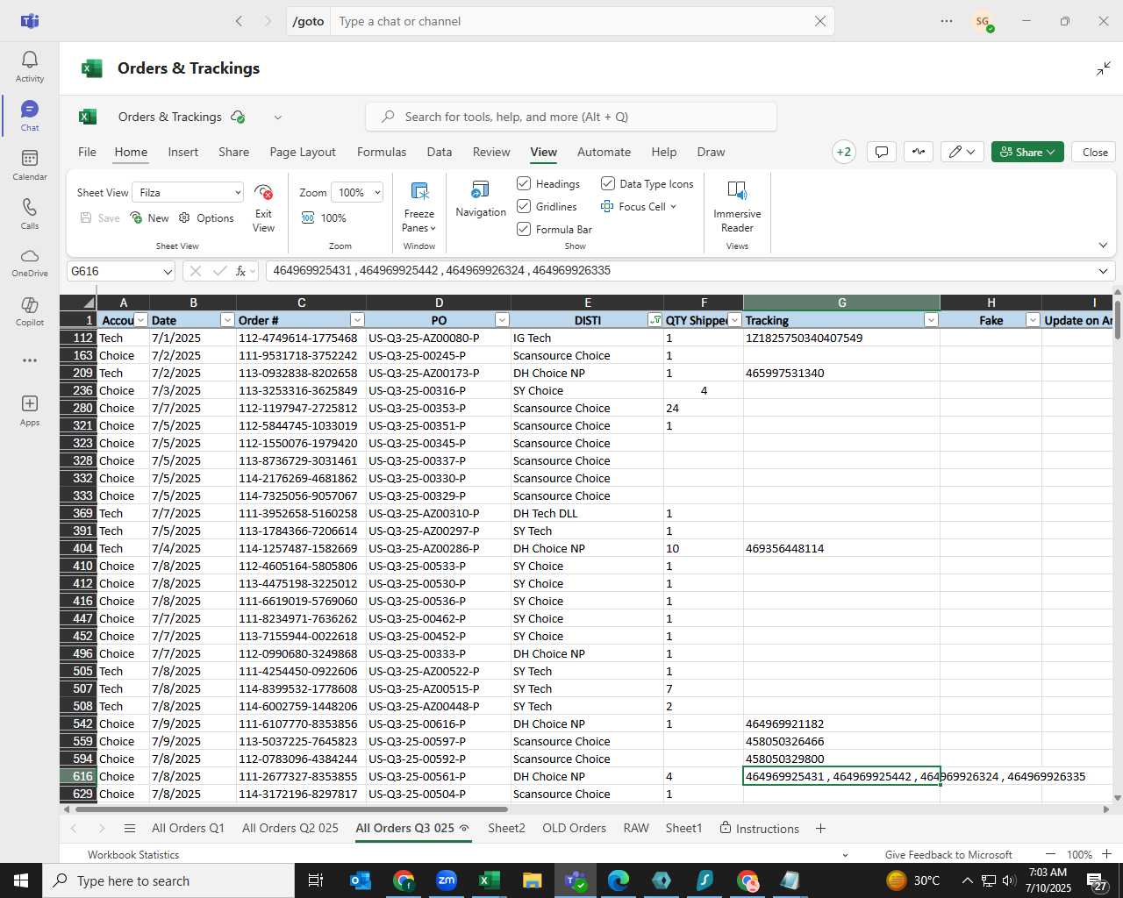Click the more apps ellipsis in sidebar
This screenshot has width=1123, height=898.
(x=30, y=360)
